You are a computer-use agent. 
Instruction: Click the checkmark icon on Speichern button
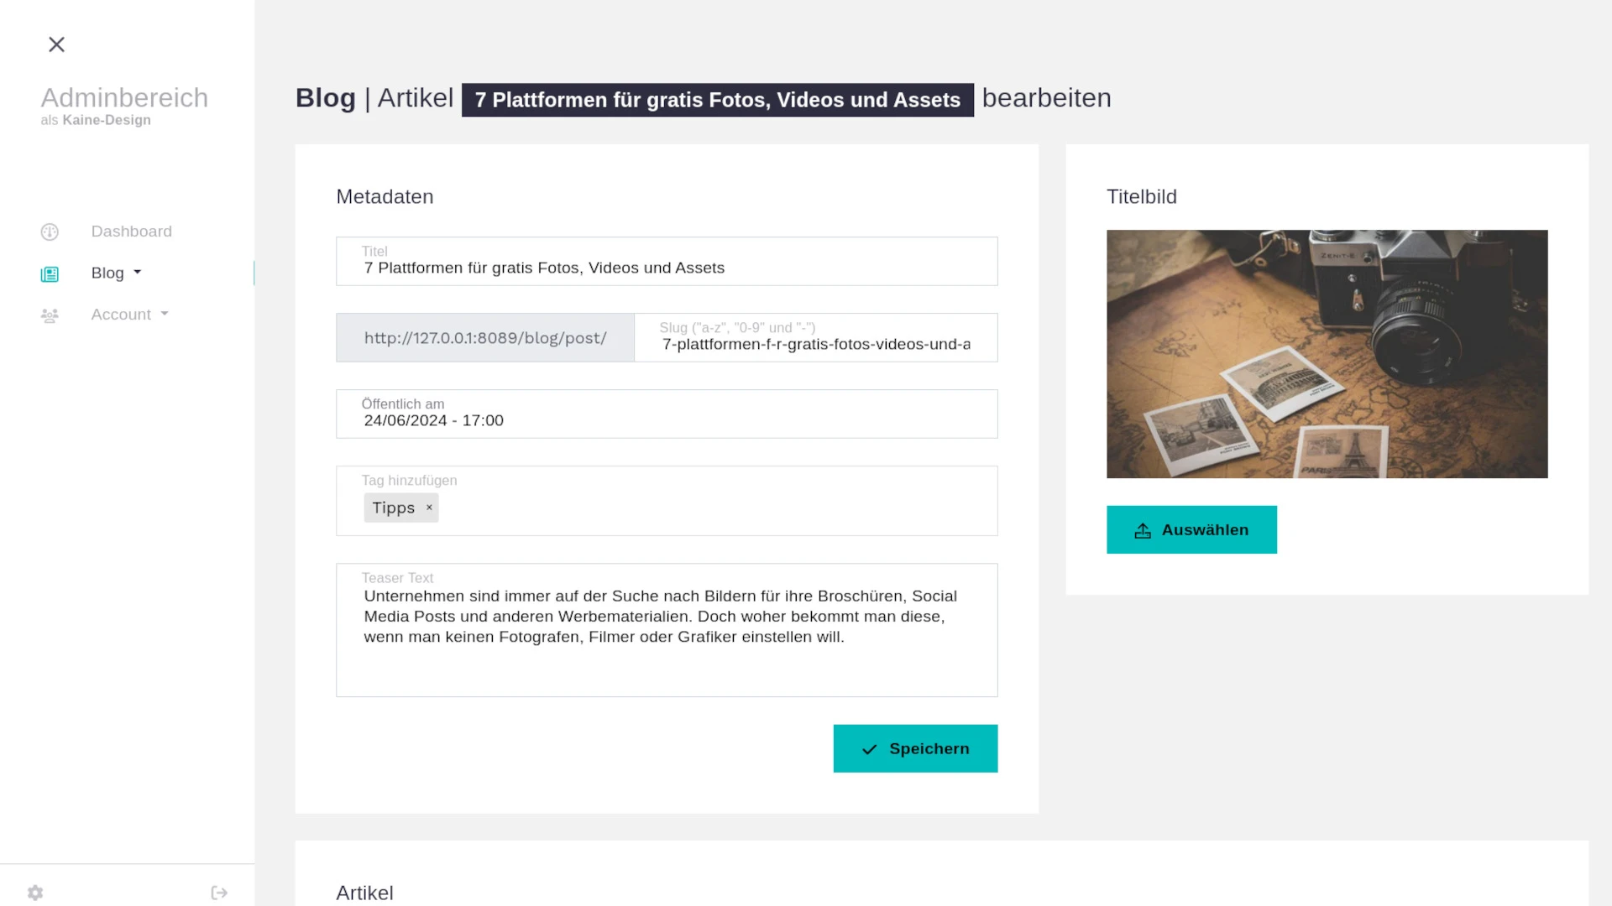point(870,748)
